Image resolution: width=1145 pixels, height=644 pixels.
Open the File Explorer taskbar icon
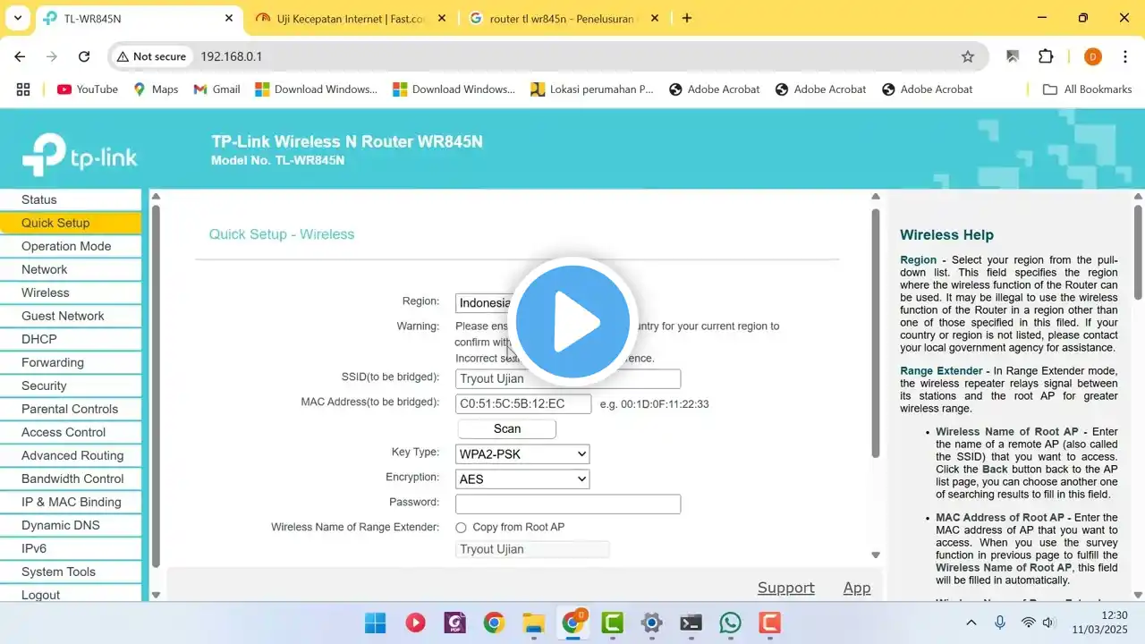533,623
